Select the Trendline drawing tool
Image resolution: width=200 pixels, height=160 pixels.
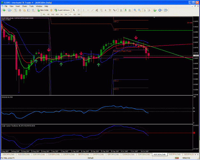point(92,10)
